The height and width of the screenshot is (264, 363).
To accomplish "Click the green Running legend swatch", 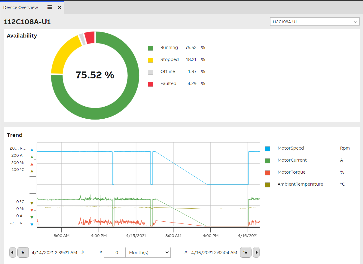I will [150, 48].
